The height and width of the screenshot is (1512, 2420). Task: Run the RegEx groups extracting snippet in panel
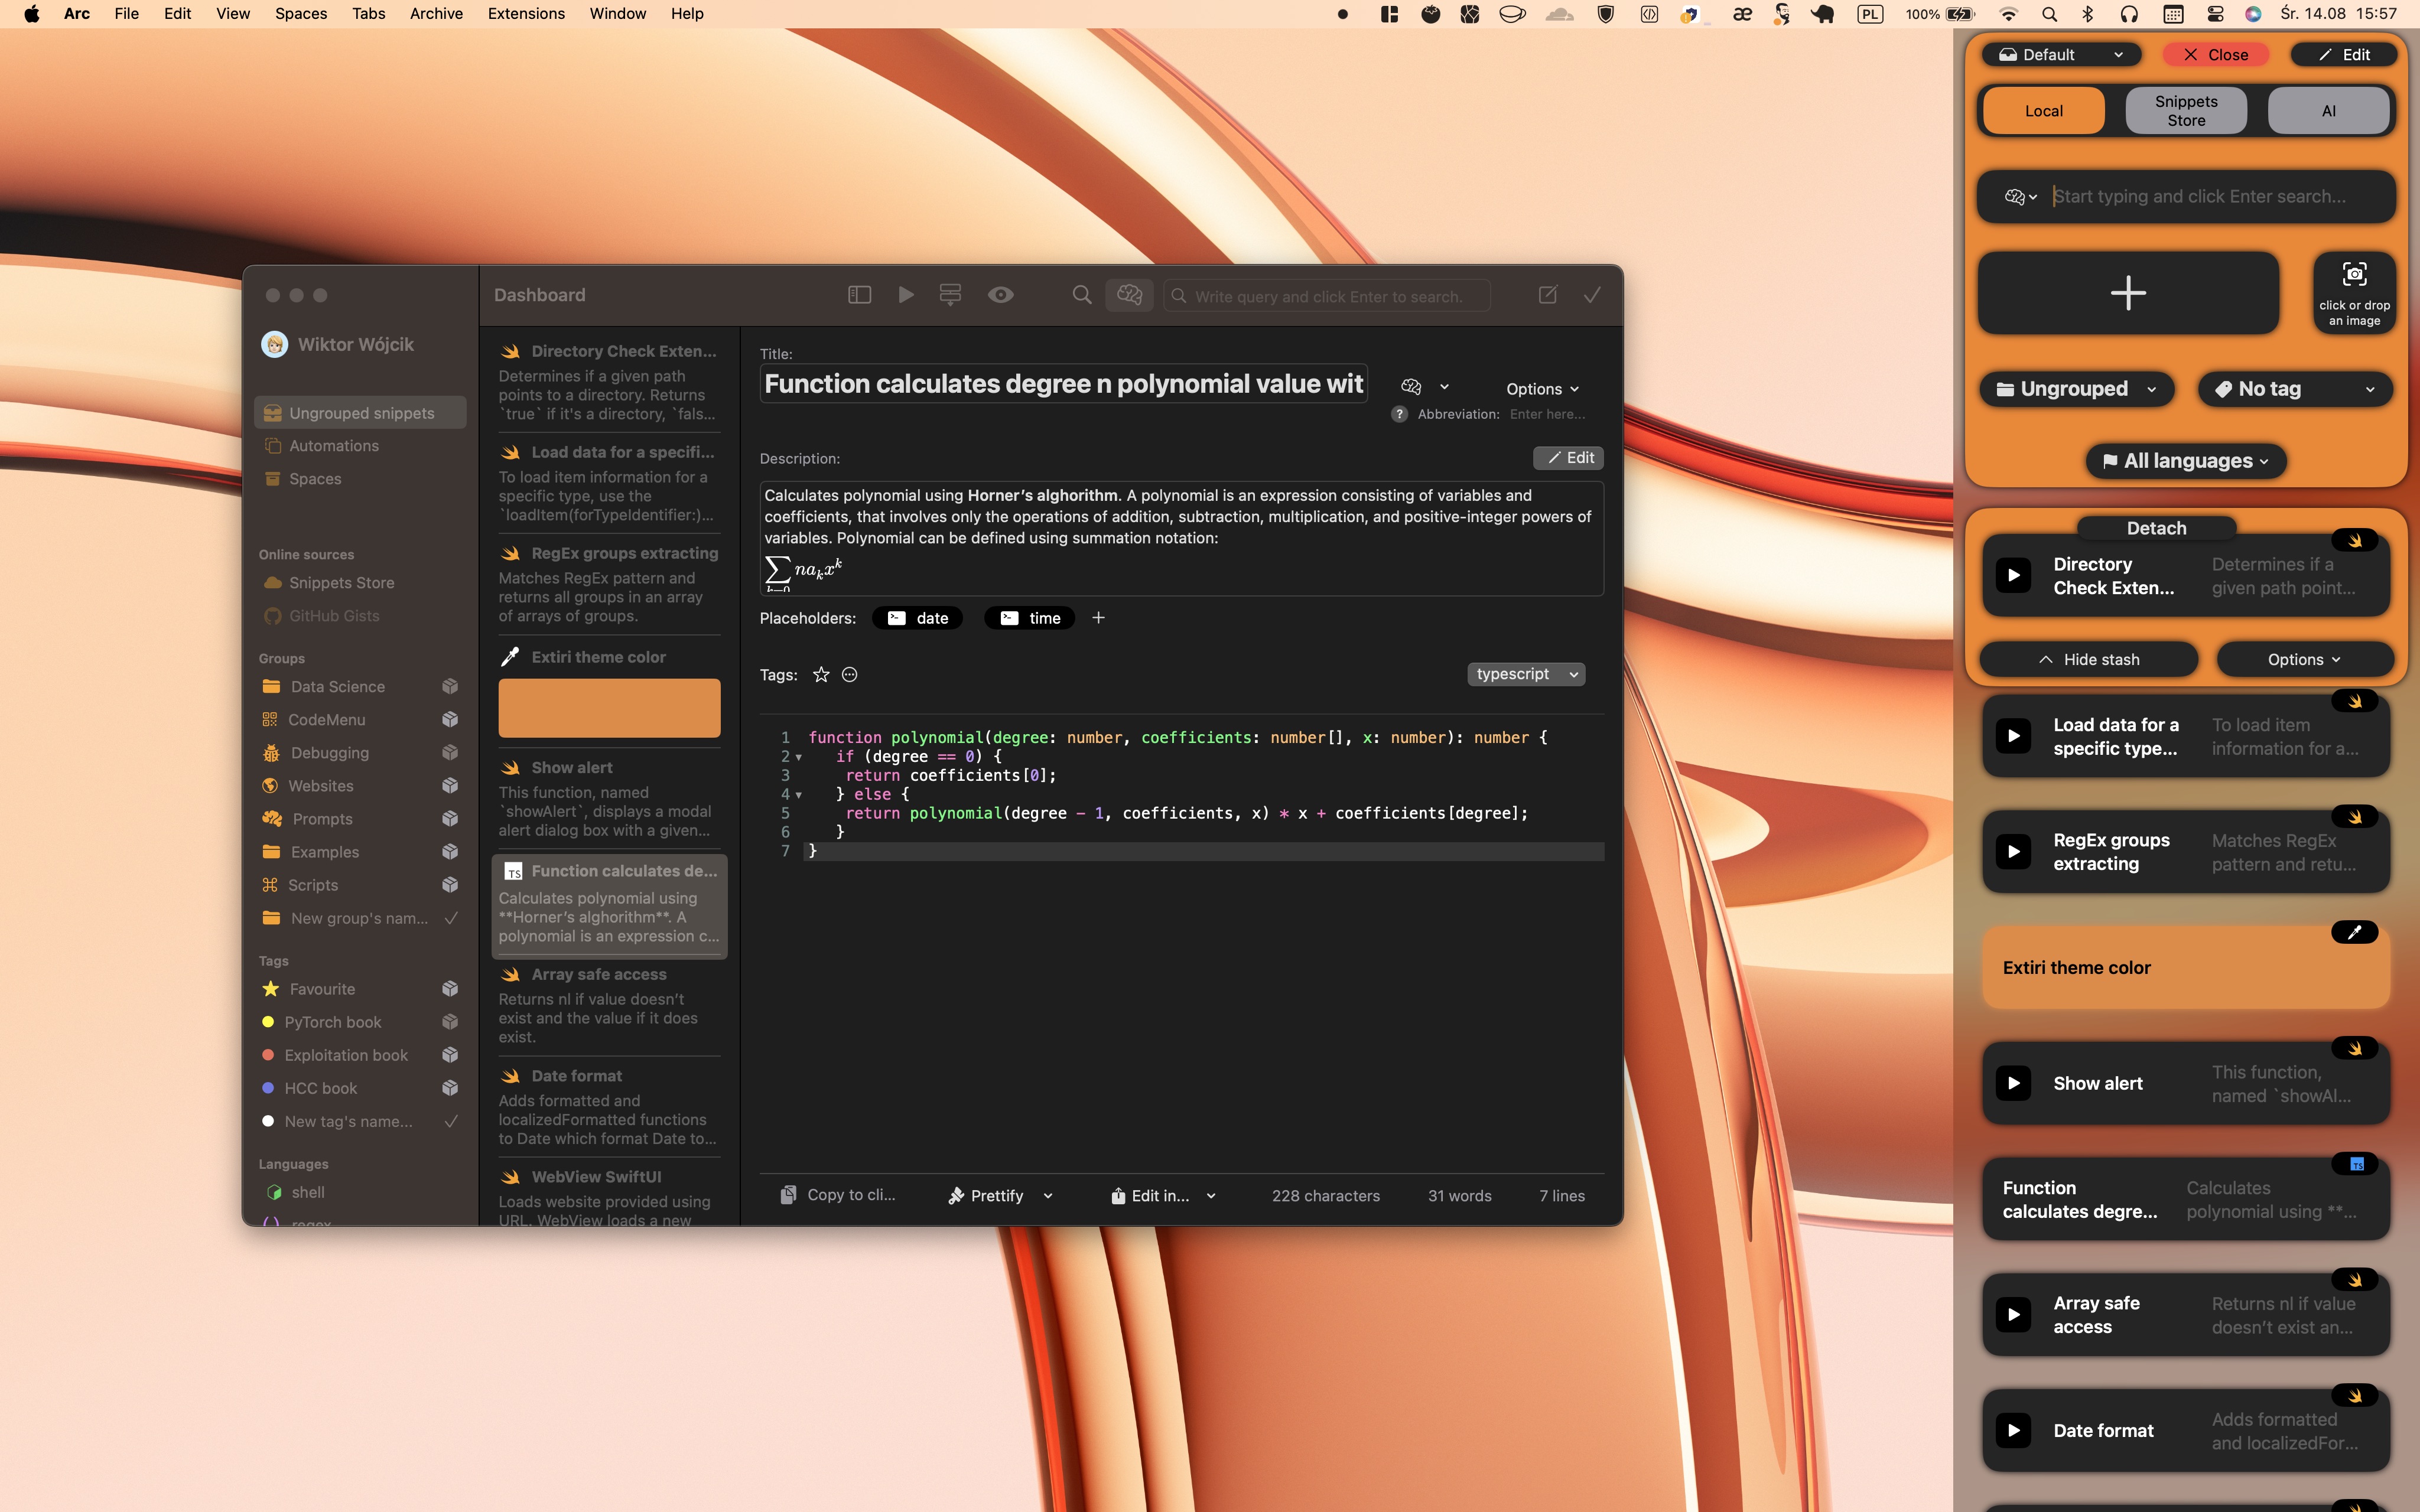2013,852
